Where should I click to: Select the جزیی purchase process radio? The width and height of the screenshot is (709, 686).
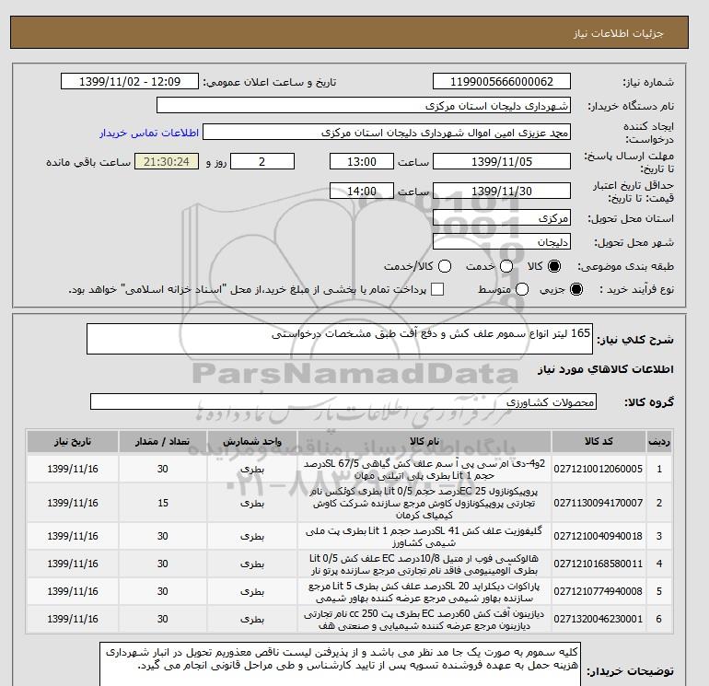coord(576,289)
